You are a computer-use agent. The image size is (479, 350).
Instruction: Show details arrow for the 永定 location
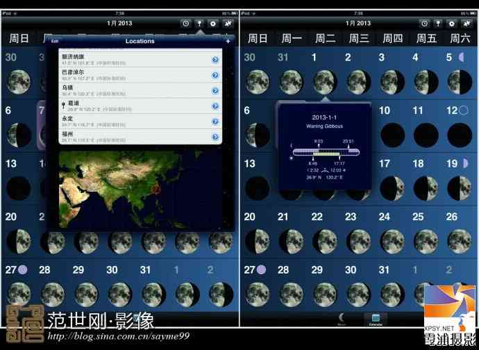click(215, 121)
